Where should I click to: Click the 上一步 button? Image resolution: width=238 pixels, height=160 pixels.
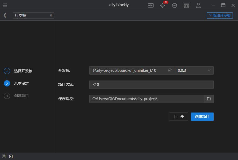click(x=179, y=117)
